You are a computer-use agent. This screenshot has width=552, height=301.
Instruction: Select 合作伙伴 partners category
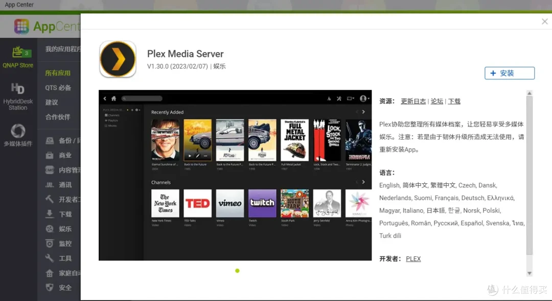coord(58,117)
